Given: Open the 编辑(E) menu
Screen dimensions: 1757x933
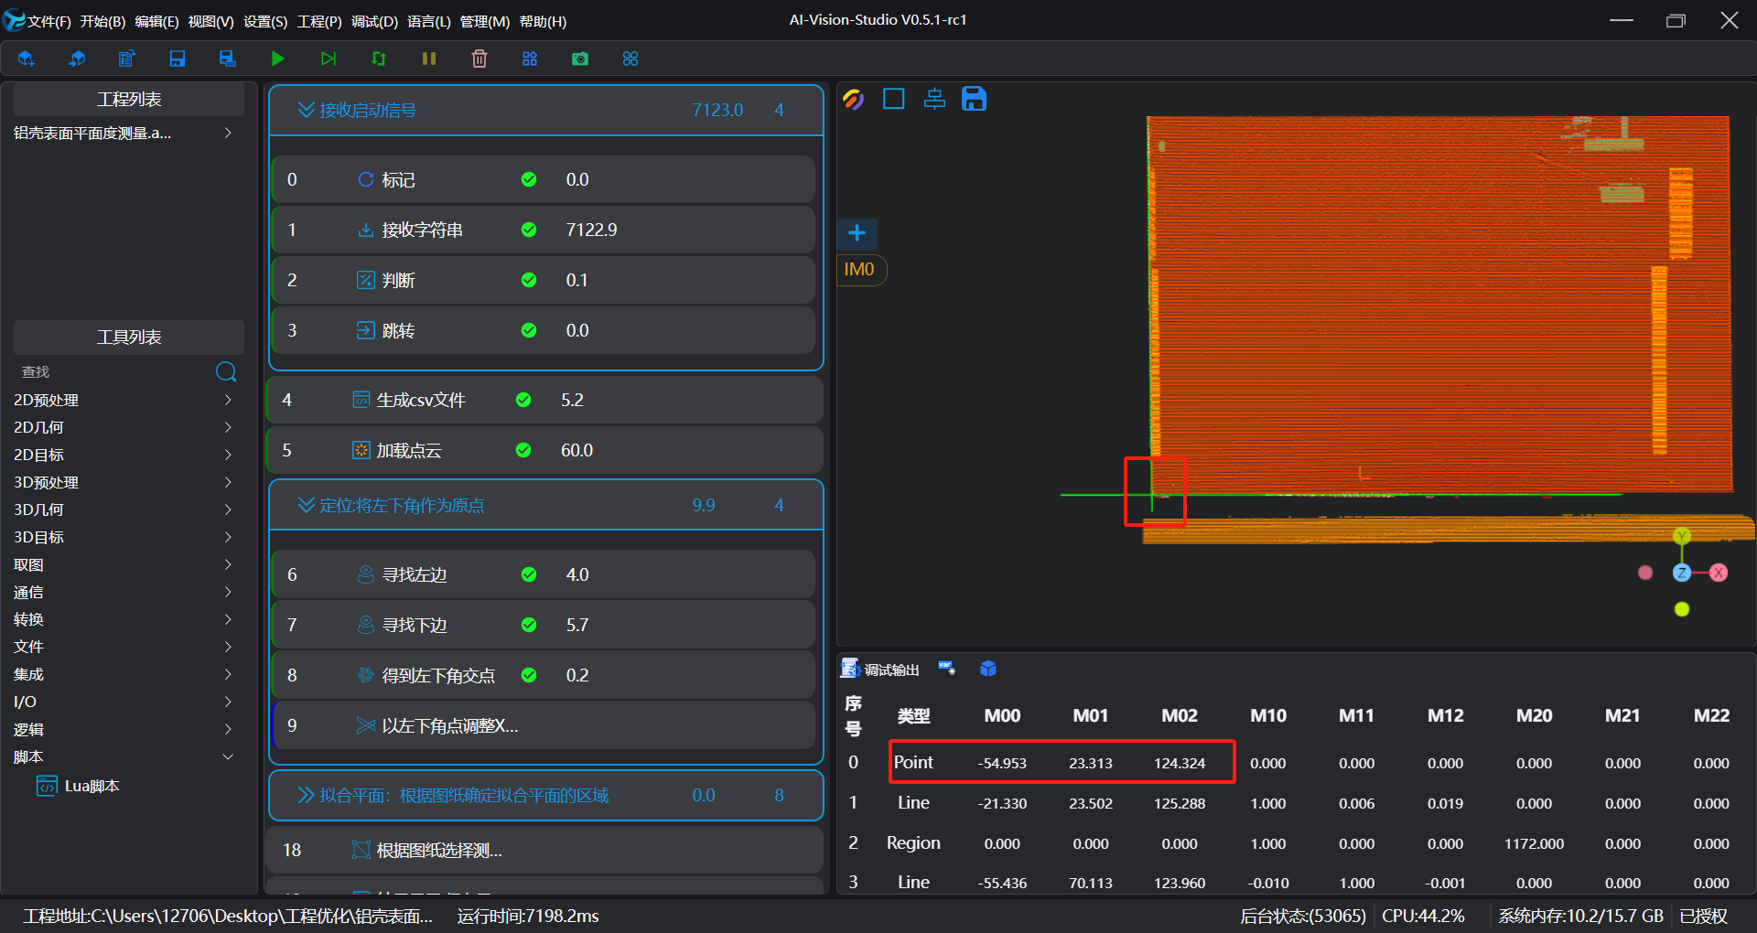Looking at the screenshot, I should tap(156, 21).
